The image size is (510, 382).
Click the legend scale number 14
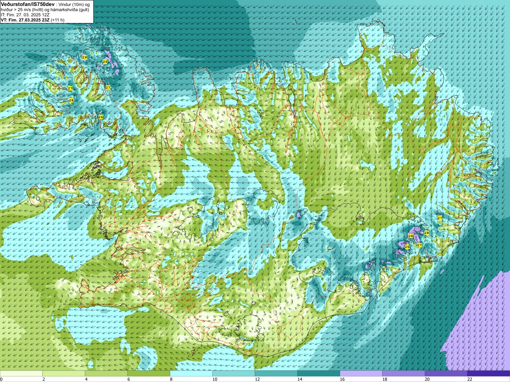[300, 379]
